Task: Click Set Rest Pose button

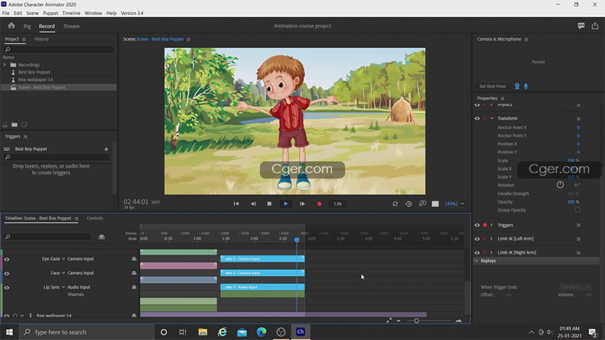Action: (492, 87)
